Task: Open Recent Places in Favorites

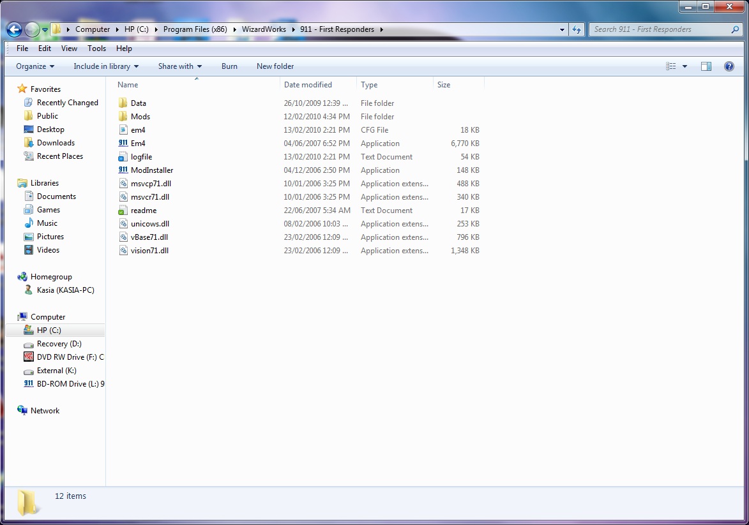Action: click(60, 156)
